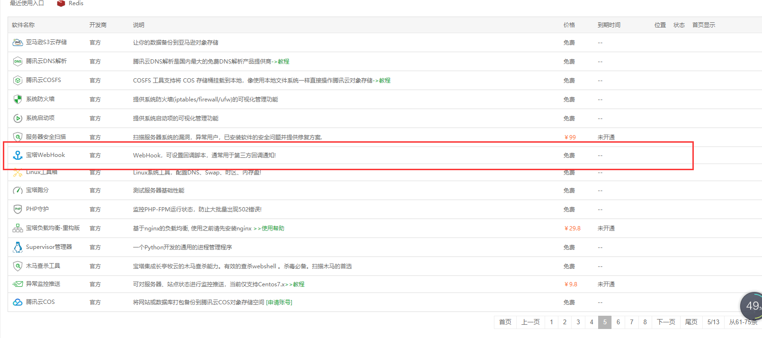Click the 软件名称 column header

coord(23,25)
